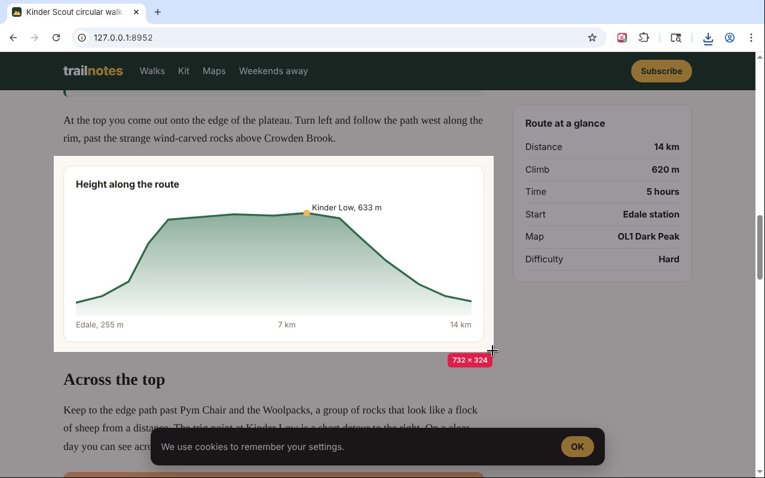The width and height of the screenshot is (765, 478).
Task: Open the Weekends away menu item
Action: [274, 71]
